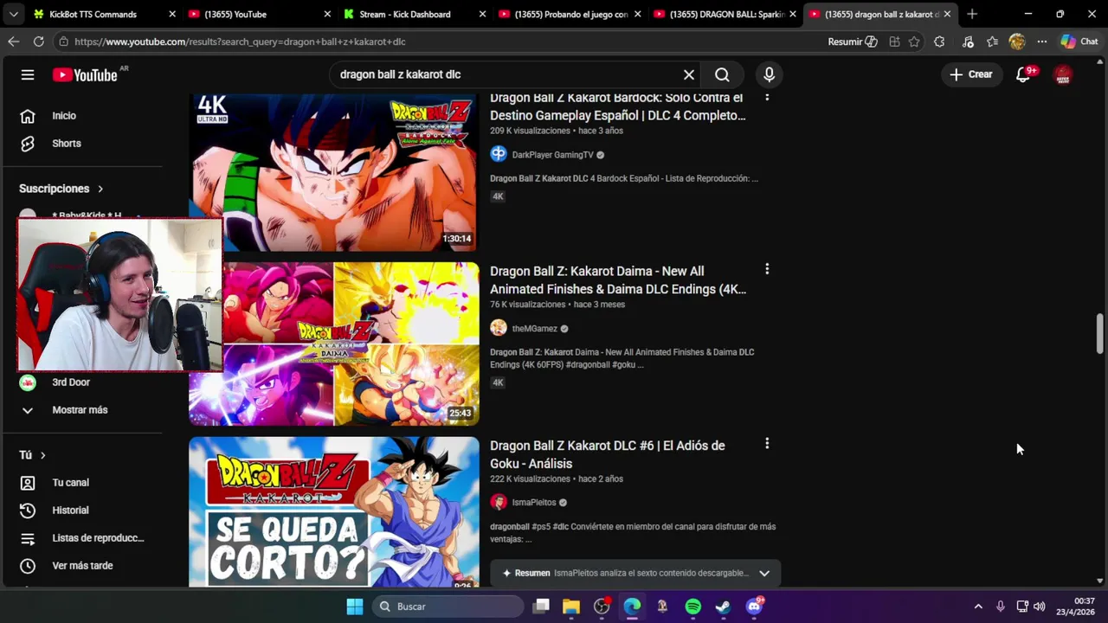Viewport: 1108px width, 623px height.
Task: Add this page to favorites star
Action: click(914, 42)
